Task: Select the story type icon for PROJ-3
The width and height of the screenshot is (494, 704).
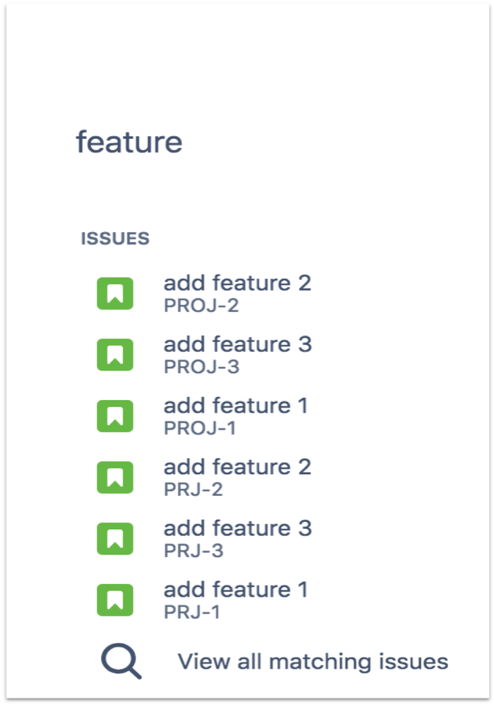Action: 115,354
